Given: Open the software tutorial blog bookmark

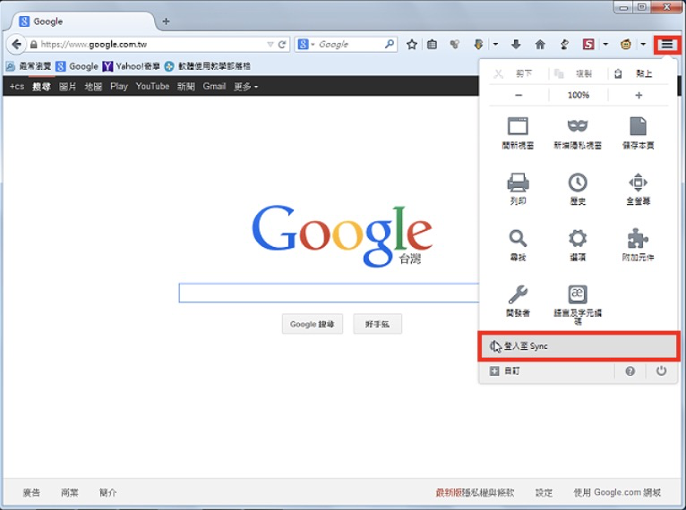Looking at the screenshot, I should 208,66.
